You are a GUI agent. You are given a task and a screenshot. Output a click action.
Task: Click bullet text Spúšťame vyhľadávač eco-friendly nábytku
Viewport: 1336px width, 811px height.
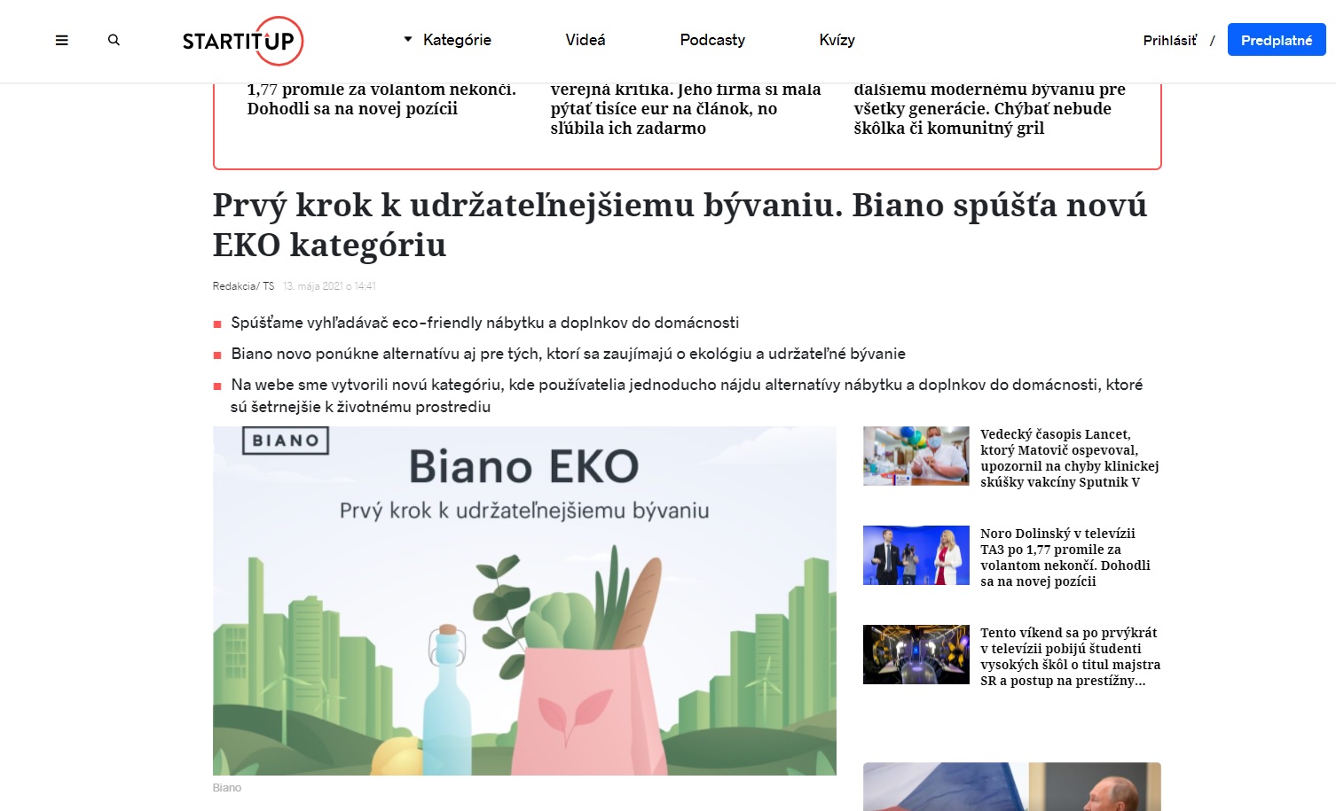[x=485, y=323]
